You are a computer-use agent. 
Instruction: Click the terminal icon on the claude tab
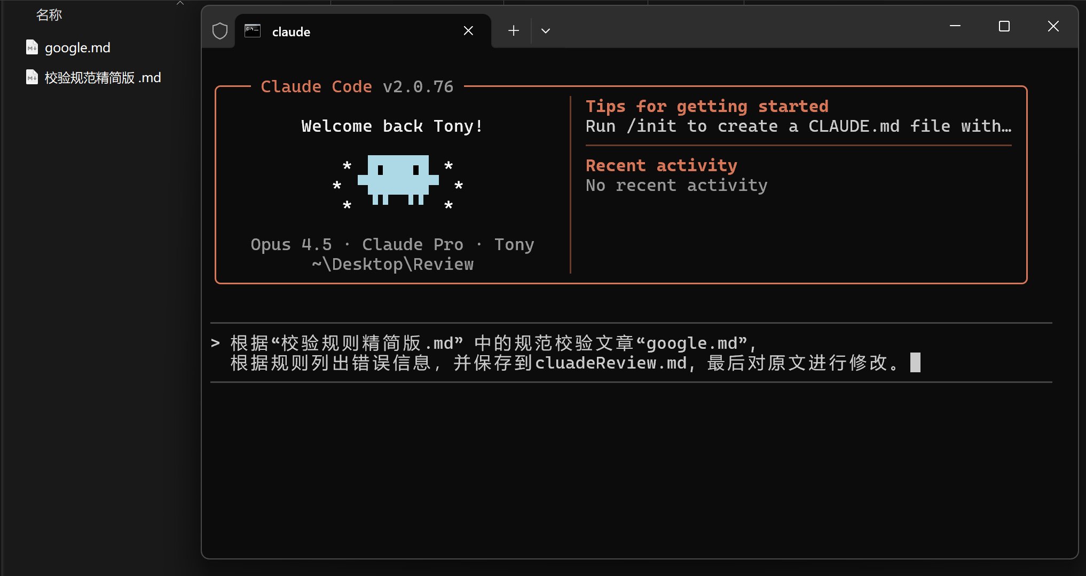pyautogui.click(x=252, y=31)
